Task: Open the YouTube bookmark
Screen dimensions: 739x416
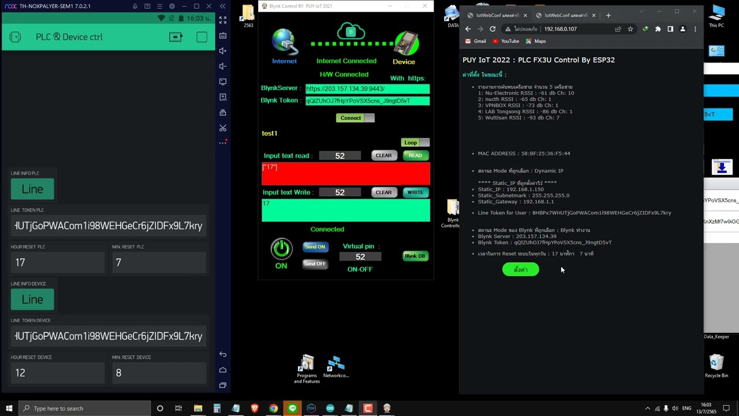Action: tap(506, 41)
